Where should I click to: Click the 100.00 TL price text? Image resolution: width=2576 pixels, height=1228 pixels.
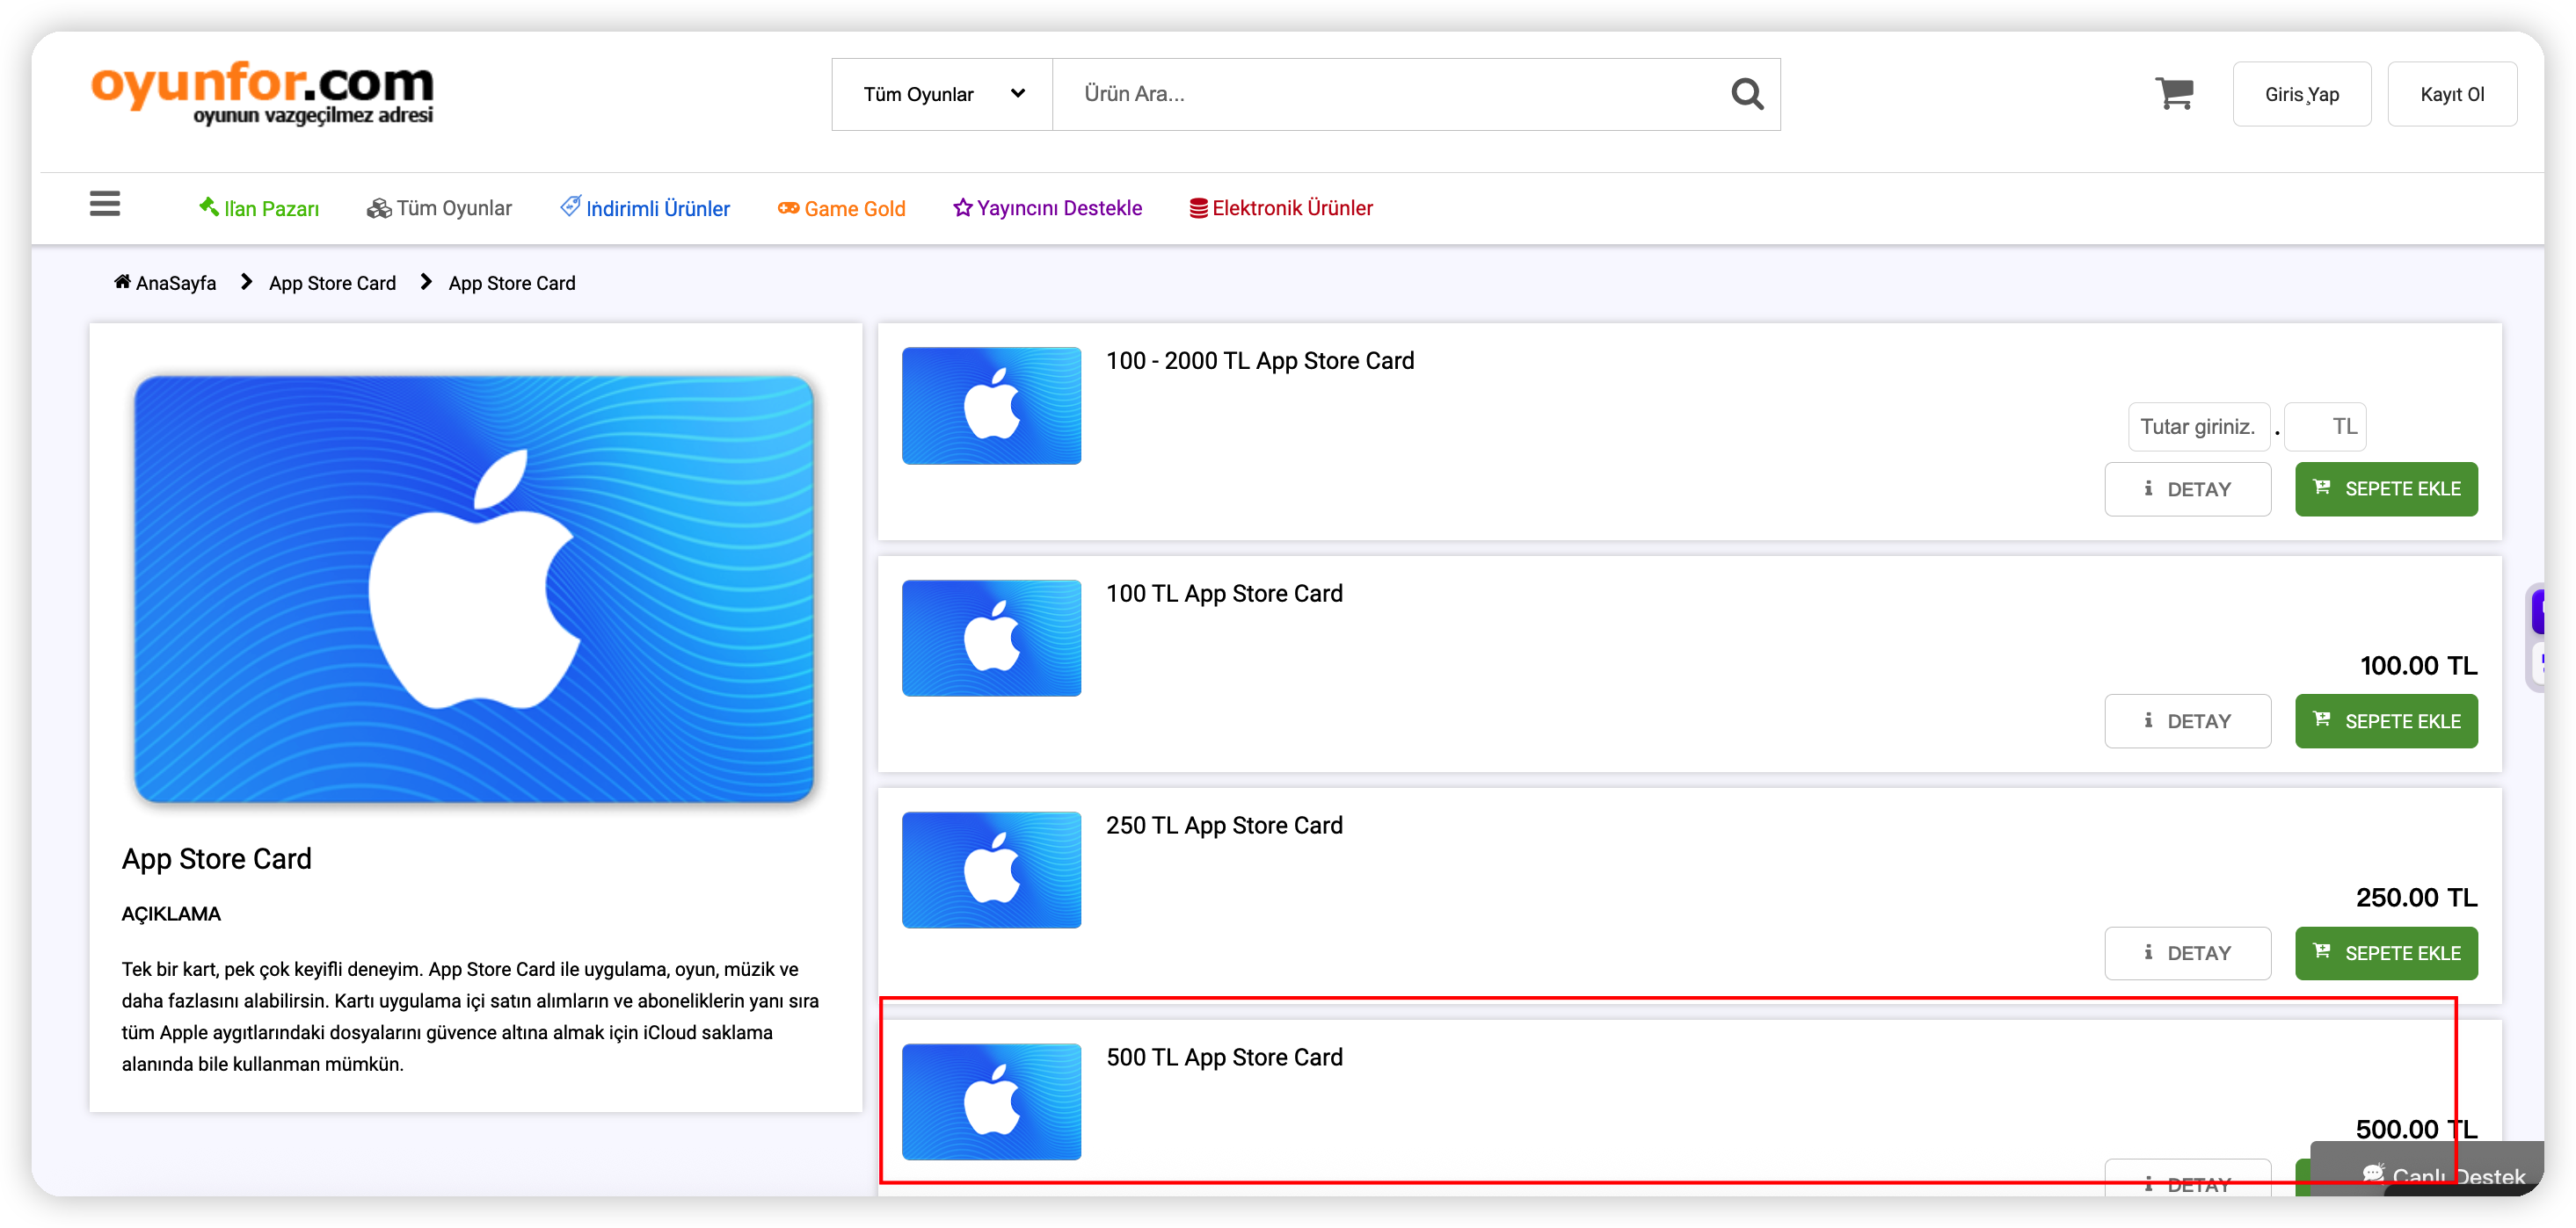[2418, 666]
